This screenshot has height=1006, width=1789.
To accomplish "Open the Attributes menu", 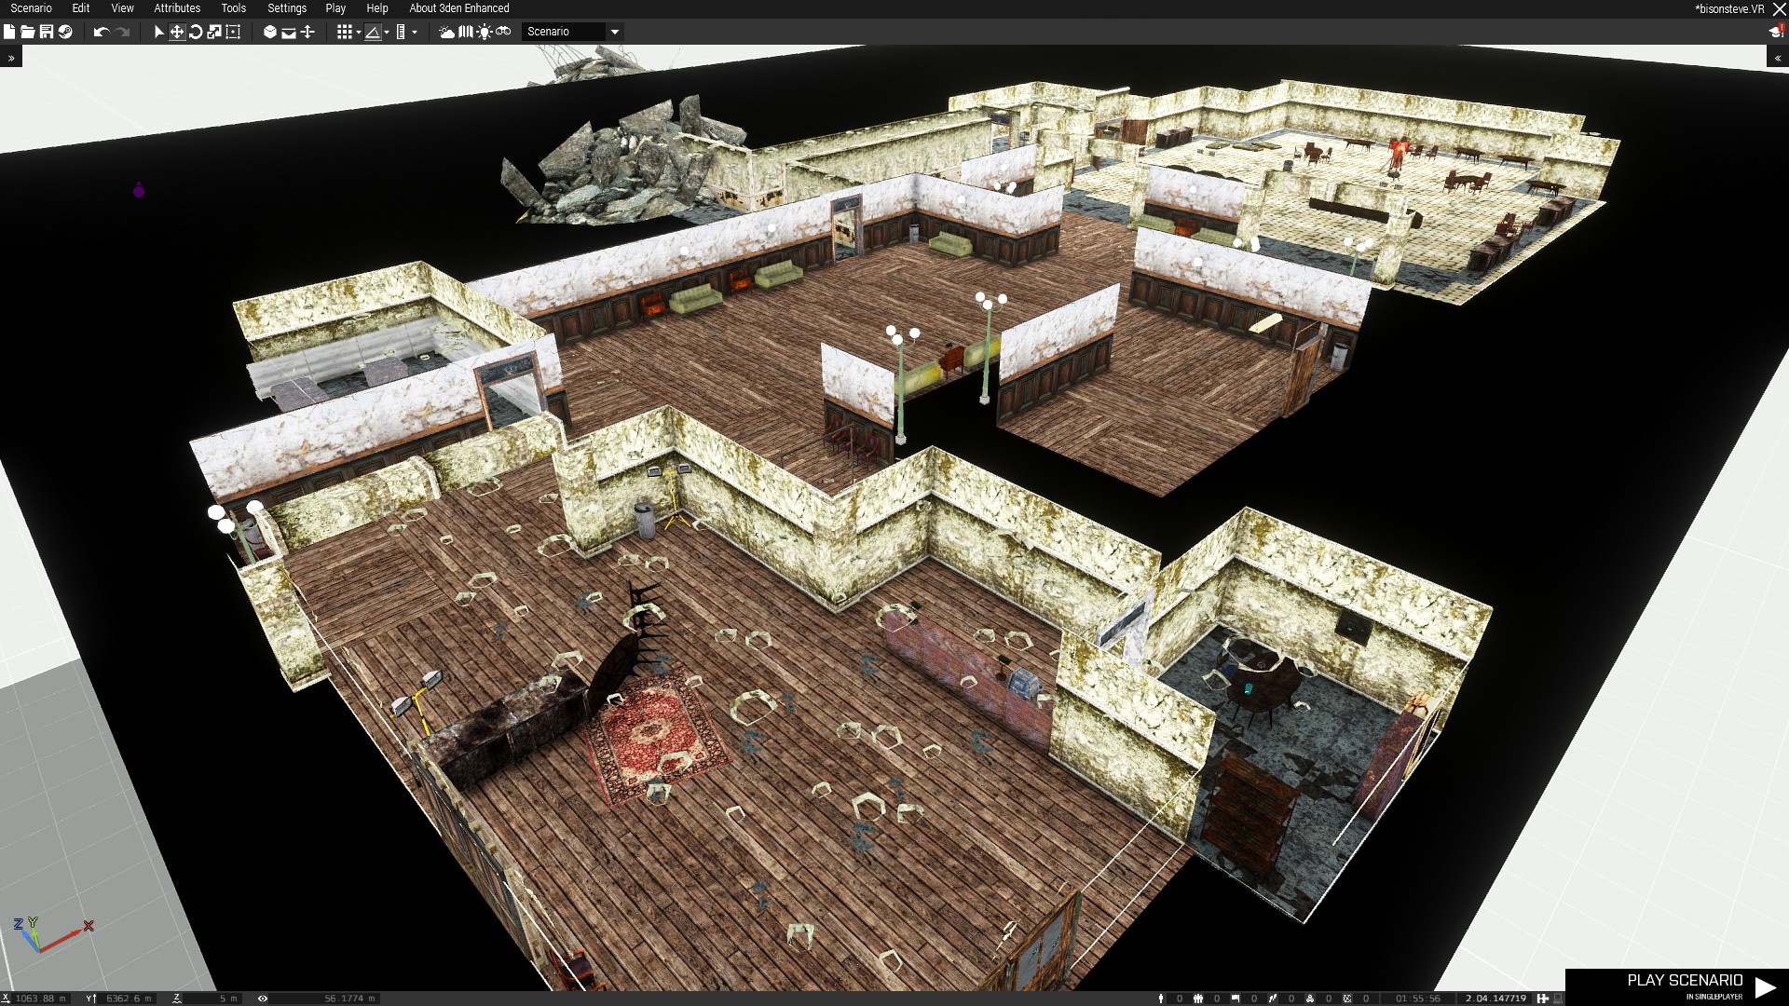I will click(x=177, y=8).
